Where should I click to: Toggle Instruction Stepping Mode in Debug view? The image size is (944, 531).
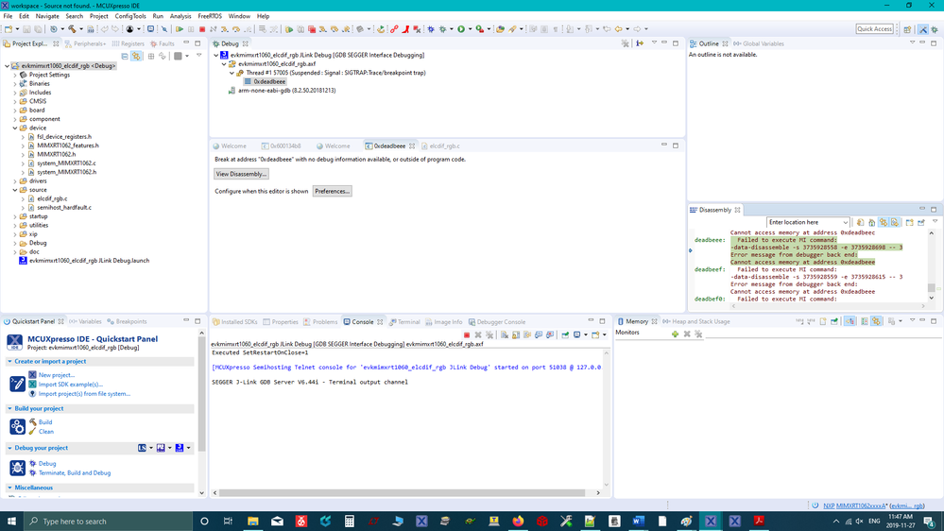pos(640,43)
